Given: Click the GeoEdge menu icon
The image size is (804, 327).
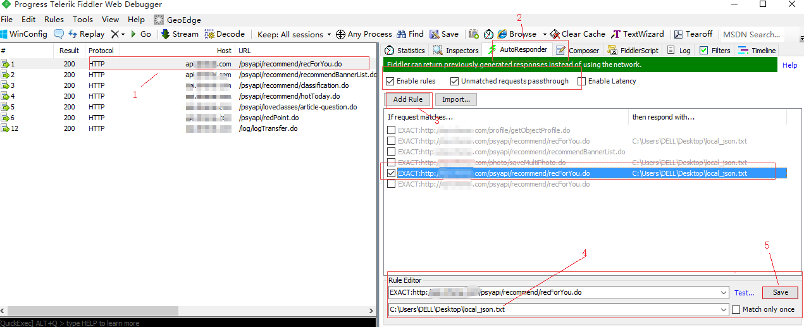Looking at the screenshot, I should point(159,20).
